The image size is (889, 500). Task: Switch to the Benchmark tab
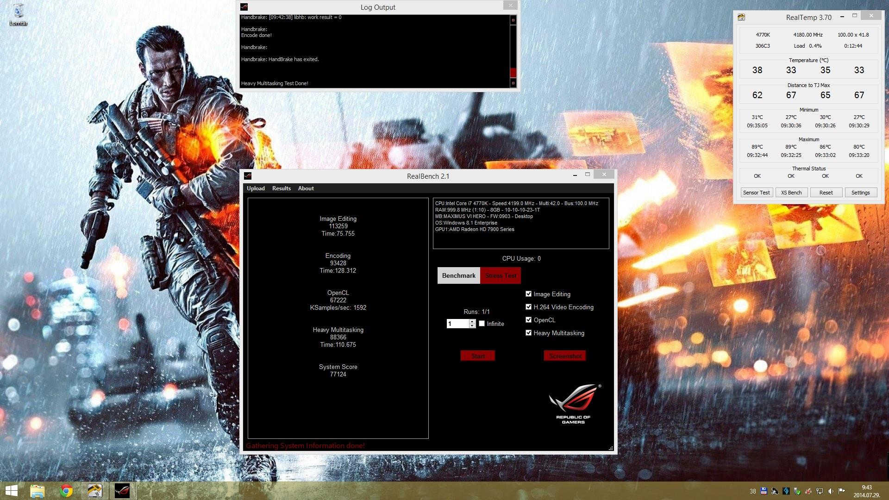click(x=458, y=275)
